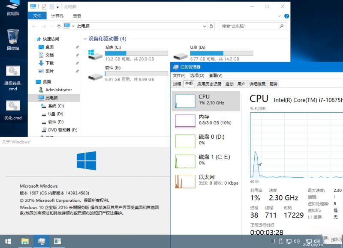Screen dimensions: 343x248
Task: Select 磁盘 1 (C: E:) performance item
Action: coord(206,161)
